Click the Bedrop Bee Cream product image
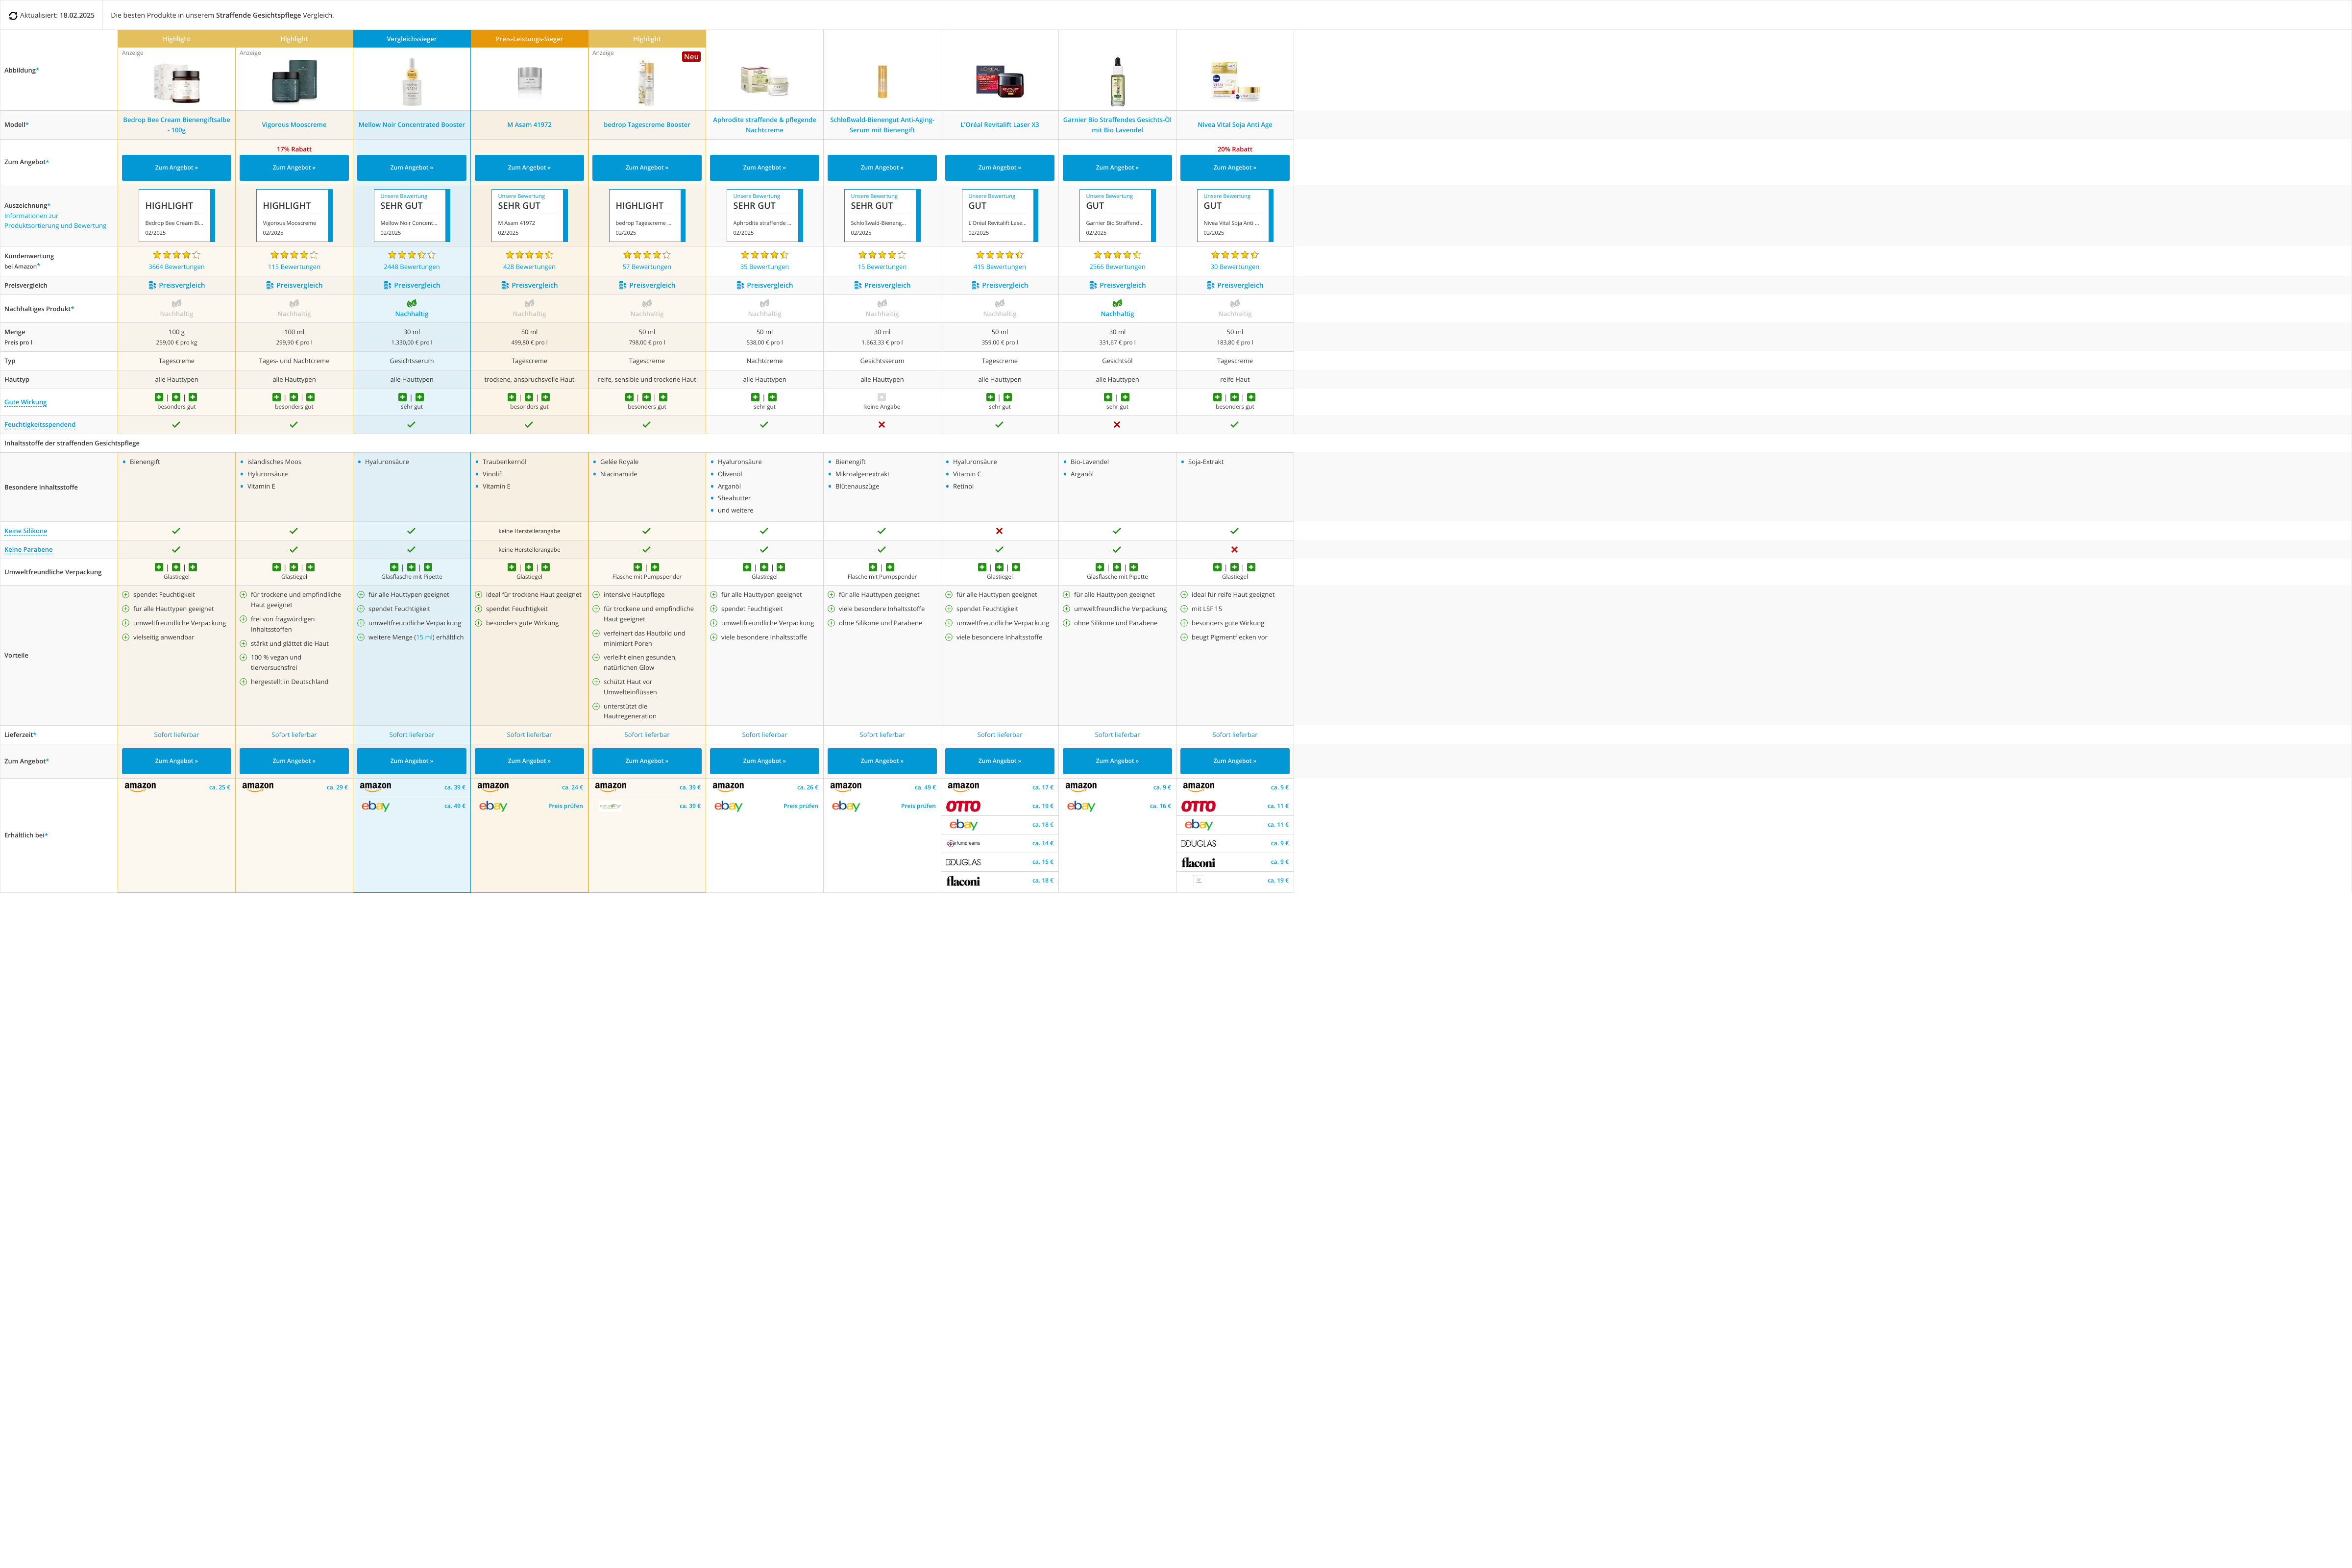 [x=176, y=82]
